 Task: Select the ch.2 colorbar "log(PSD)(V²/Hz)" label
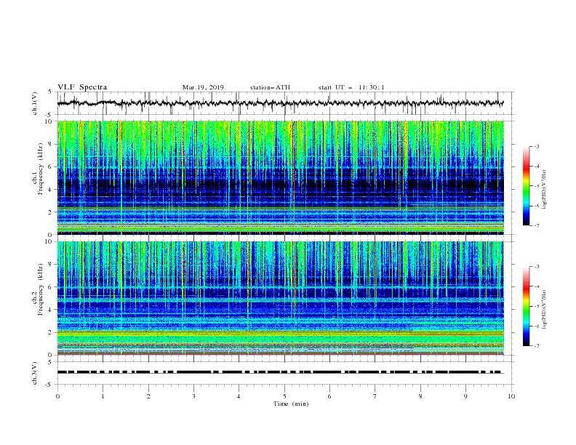[545, 310]
